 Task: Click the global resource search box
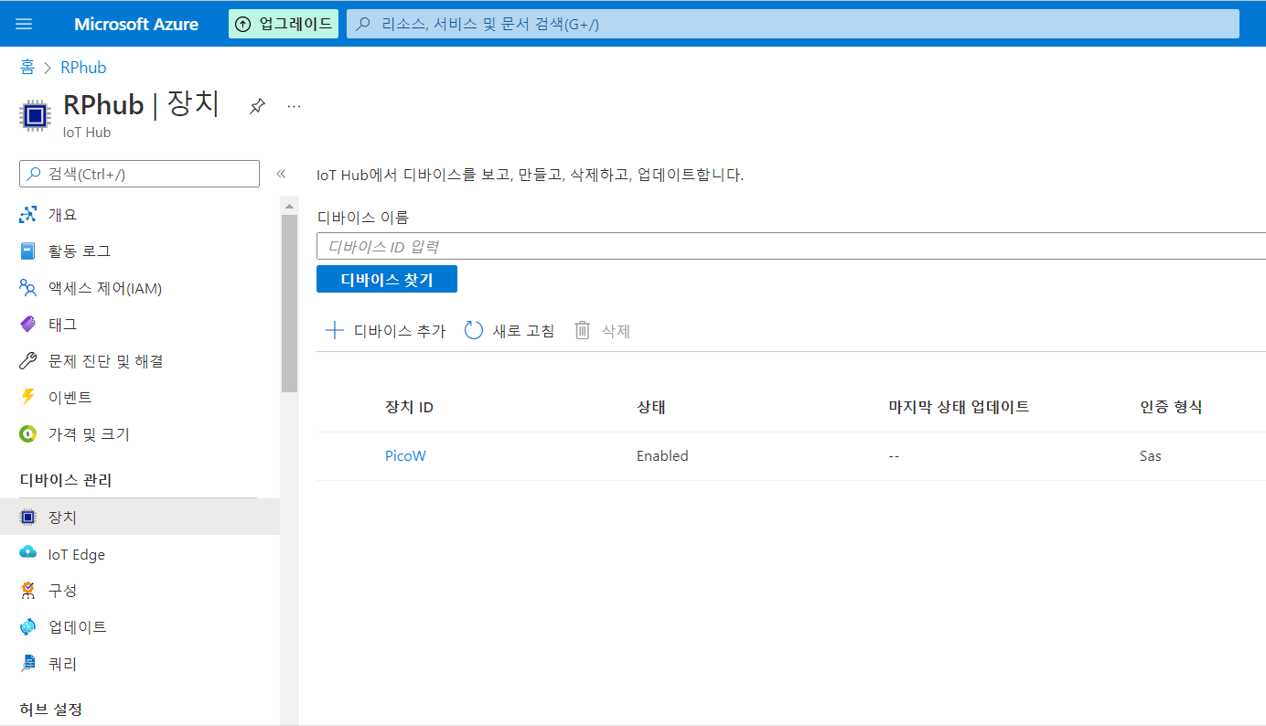coord(793,24)
